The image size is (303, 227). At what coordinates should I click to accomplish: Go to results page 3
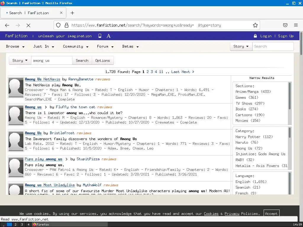(152, 72)
